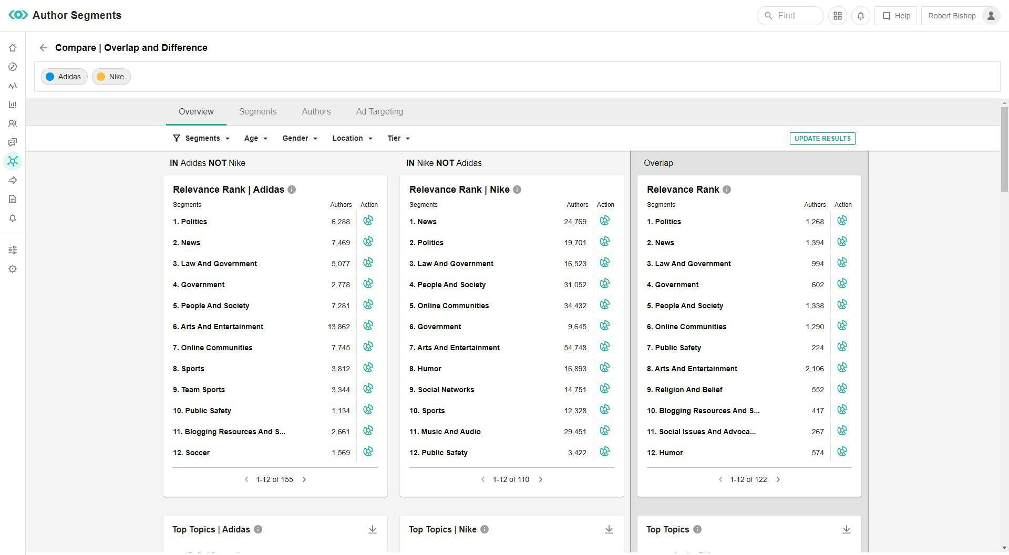Select Nike segment Social Networks
Screen dimensions: 1009x555
pyautogui.click(x=442, y=390)
